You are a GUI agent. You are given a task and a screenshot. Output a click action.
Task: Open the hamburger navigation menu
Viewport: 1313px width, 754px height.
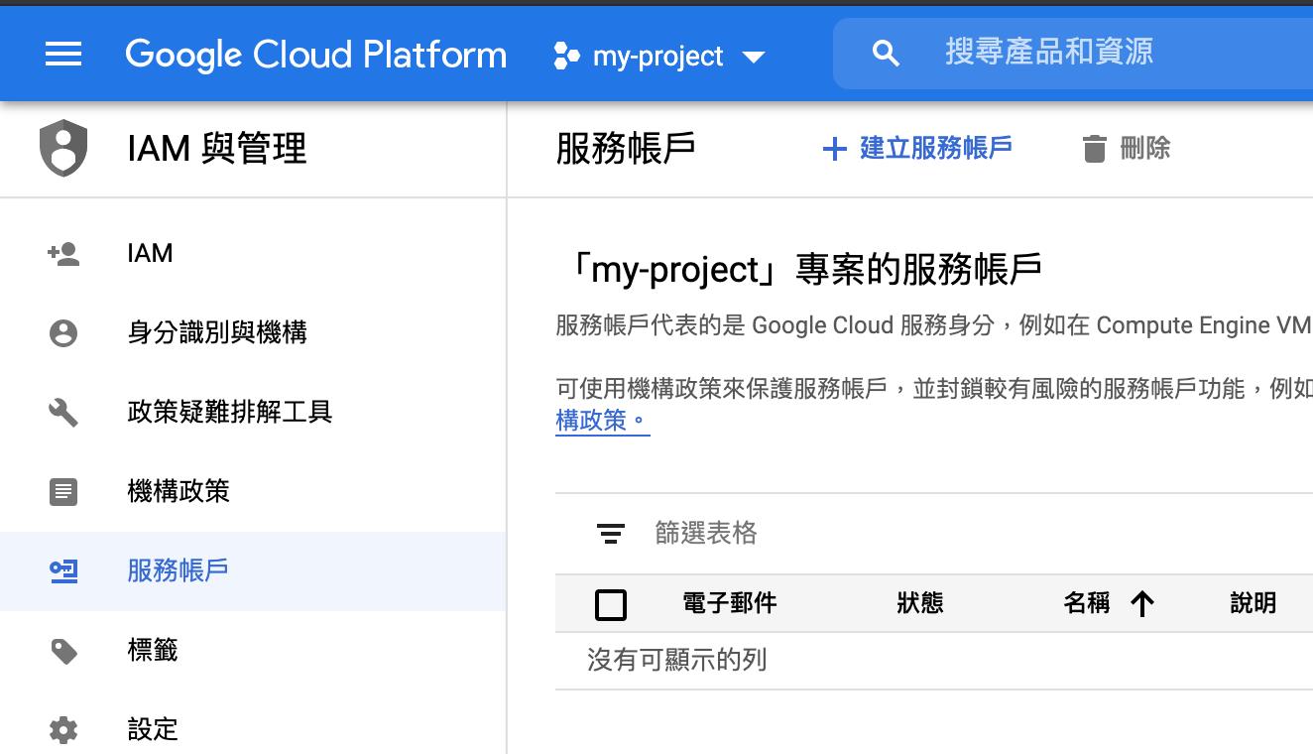pos(63,55)
